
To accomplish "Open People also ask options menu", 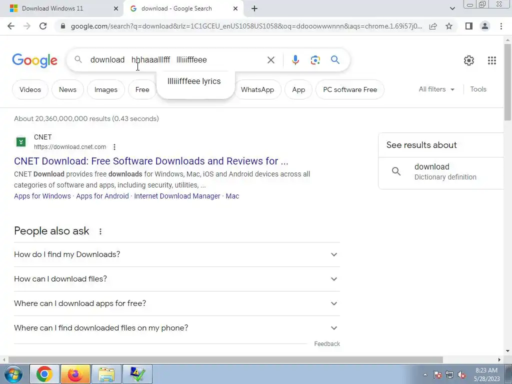I will pyautogui.click(x=100, y=231).
